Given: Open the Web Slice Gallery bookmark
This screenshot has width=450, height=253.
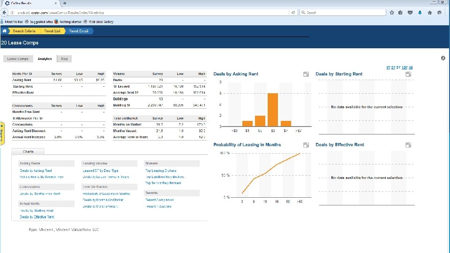Looking at the screenshot, I should pos(98,22).
